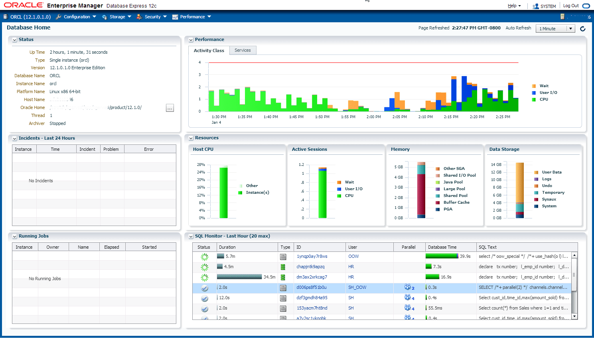Open the Oracle Home browse button
Image resolution: width=594 pixels, height=339 pixels.
click(x=170, y=108)
